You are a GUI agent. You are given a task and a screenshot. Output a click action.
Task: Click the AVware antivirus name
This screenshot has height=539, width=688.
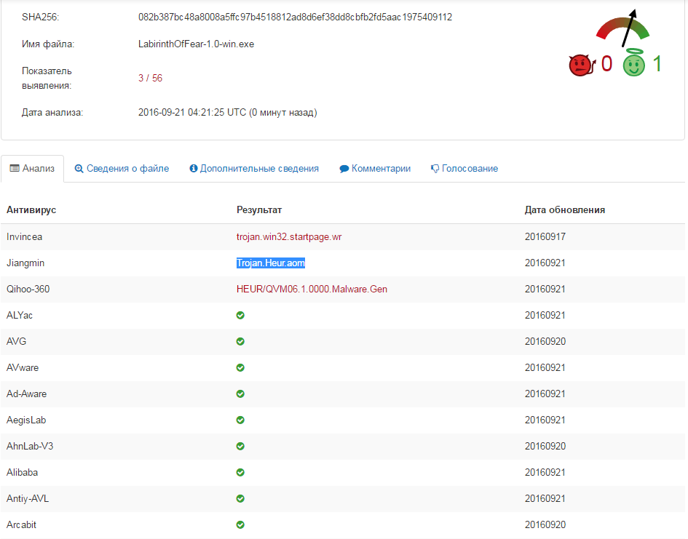(x=23, y=367)
